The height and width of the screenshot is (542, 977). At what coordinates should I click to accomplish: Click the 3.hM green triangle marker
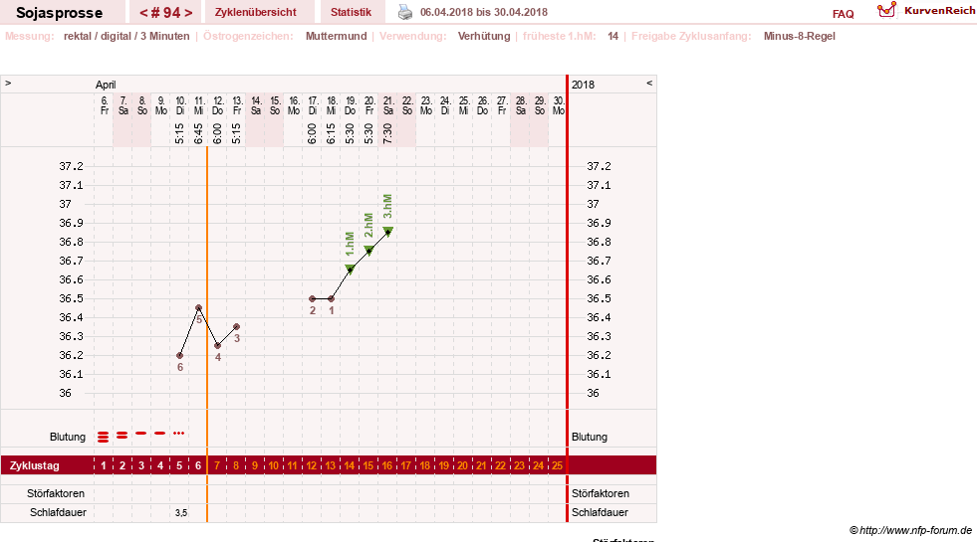[388, 232]
